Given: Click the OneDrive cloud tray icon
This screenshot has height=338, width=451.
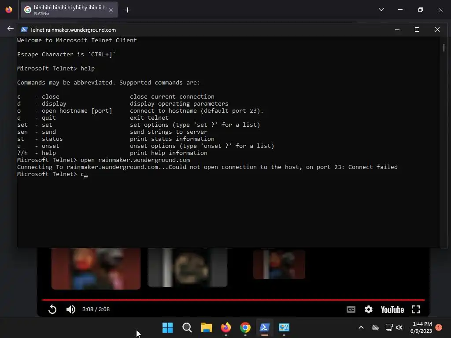Looking at the screenshot, I should click(375, 327).
